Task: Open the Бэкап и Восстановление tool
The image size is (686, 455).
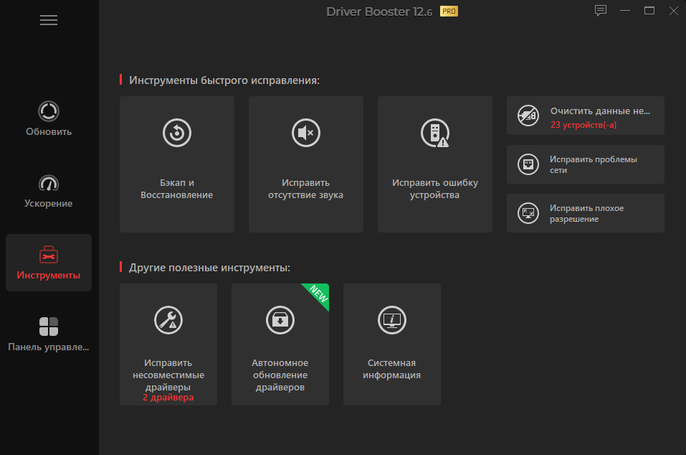Action: pos(176,164)
